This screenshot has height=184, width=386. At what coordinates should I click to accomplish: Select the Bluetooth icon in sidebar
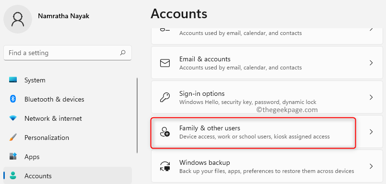tap(13, 99)
